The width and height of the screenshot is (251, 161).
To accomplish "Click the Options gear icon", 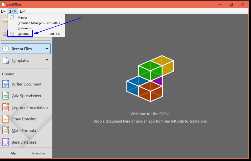I will (12, 34).
